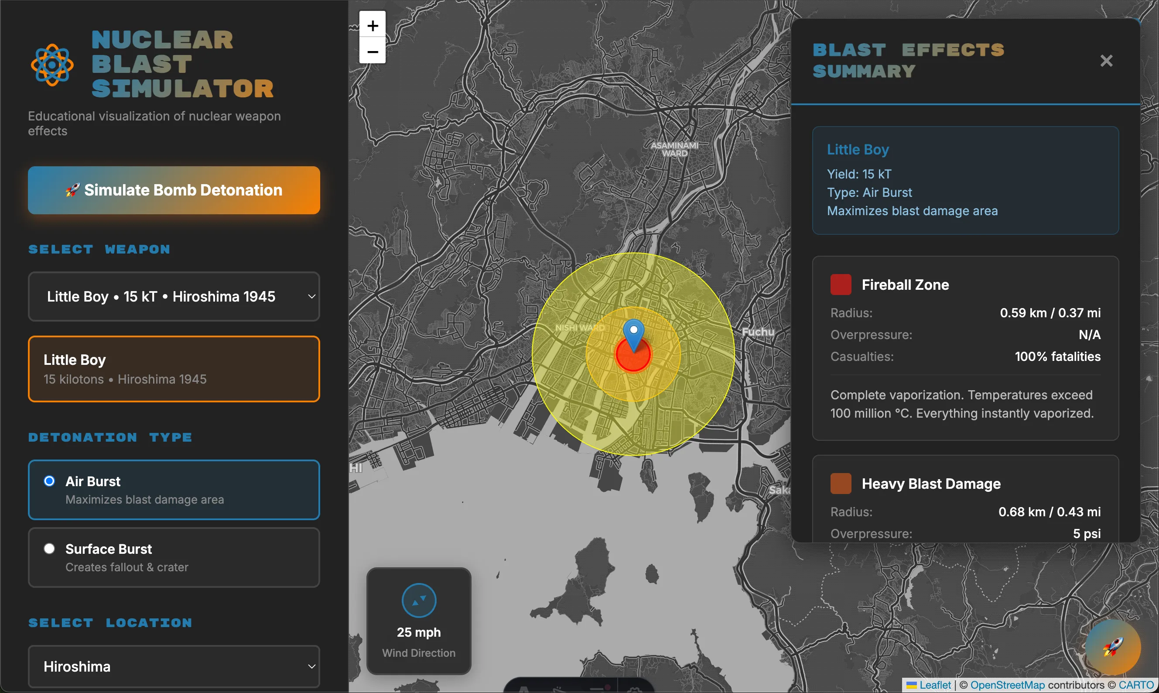Click the Heavy Blast Damage heading
Screen dimensions: 1159x693
pos(931,484)
